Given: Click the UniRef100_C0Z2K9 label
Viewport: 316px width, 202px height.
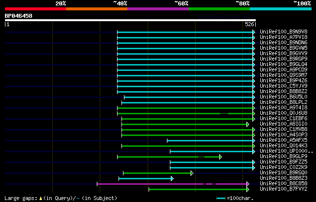Looking at the screenshot, I should [283, 168].
